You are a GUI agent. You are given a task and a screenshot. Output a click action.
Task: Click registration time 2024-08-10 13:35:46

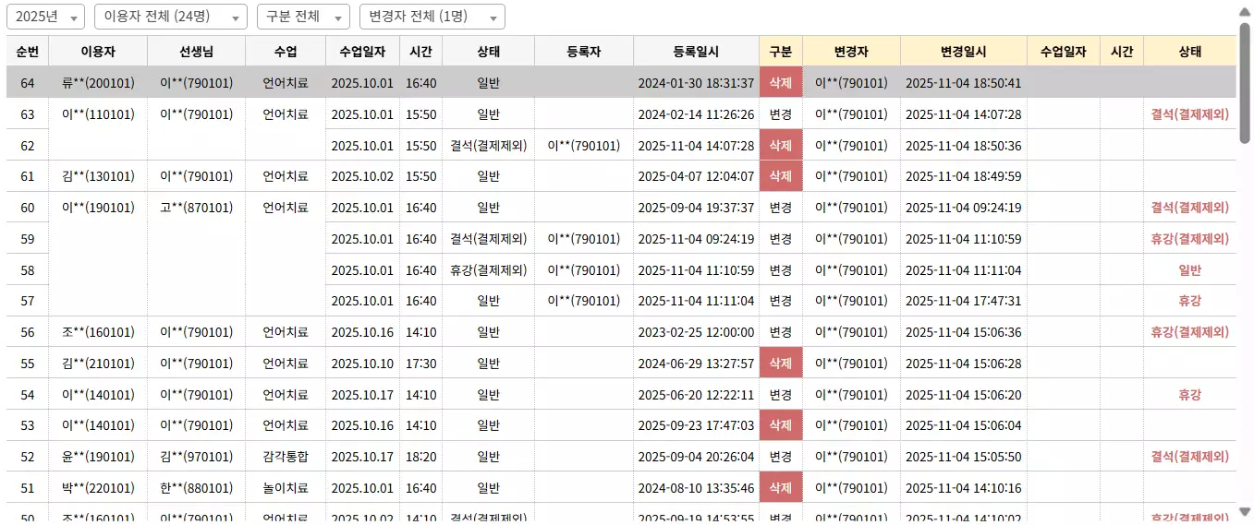[x=696, y=488]
